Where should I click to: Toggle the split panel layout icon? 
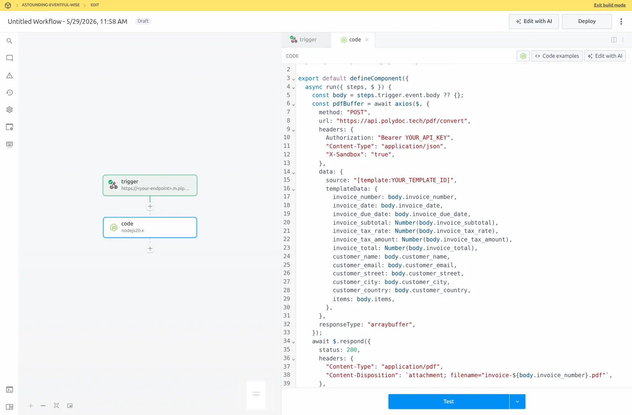[614, 40]
